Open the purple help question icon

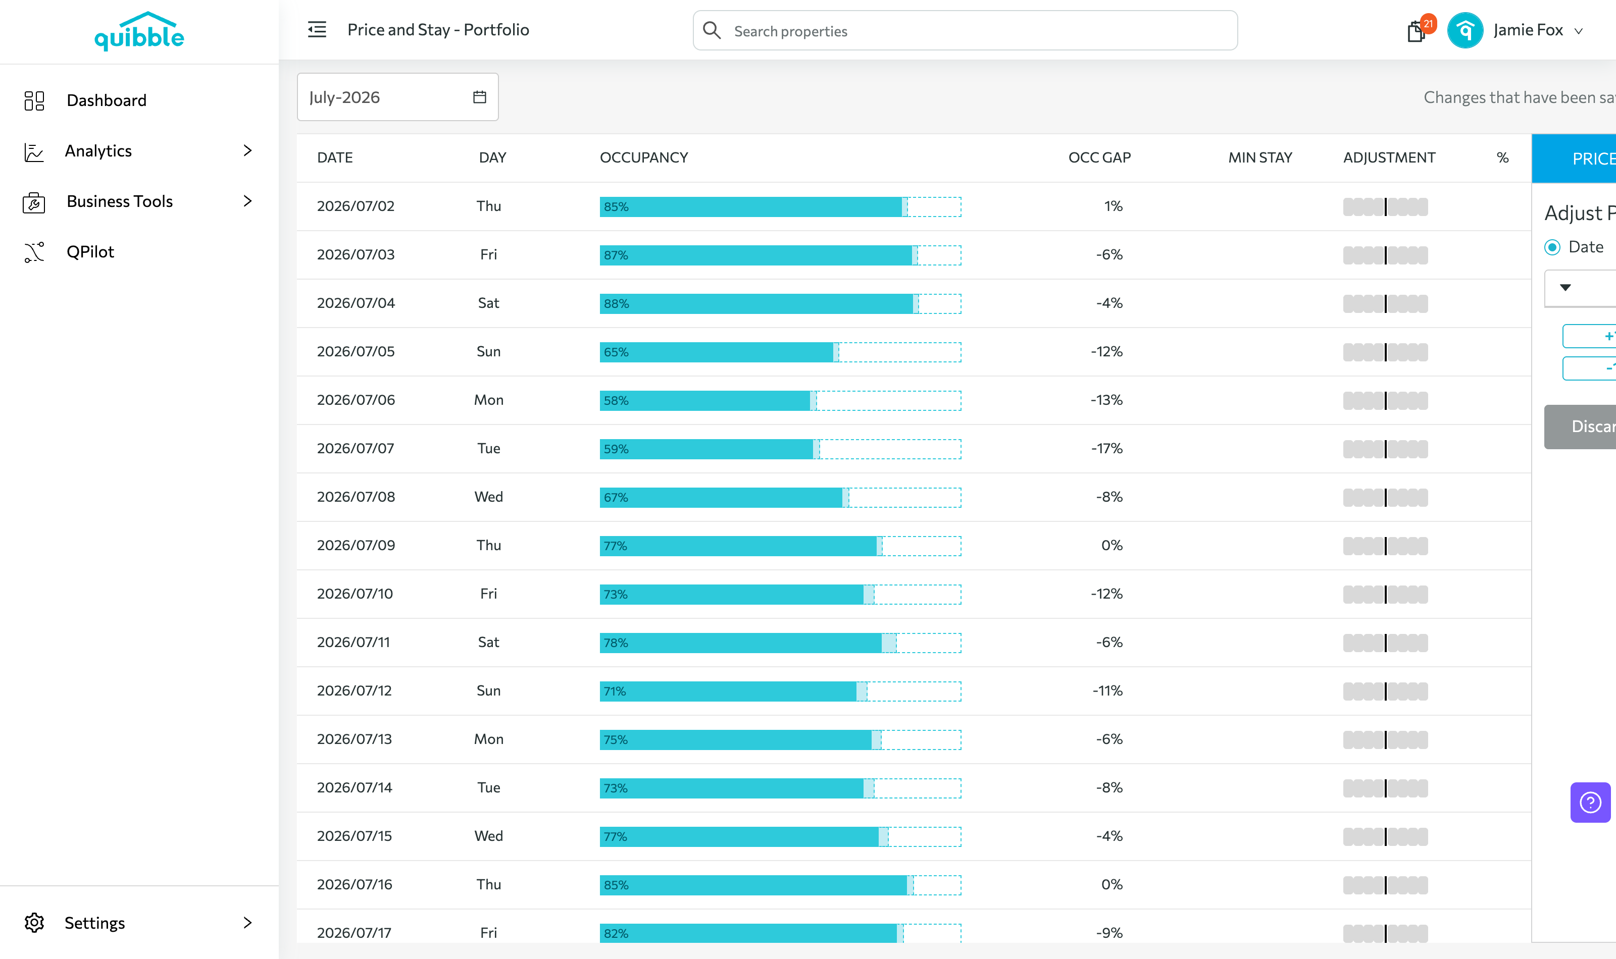(x=1590, y=802)
